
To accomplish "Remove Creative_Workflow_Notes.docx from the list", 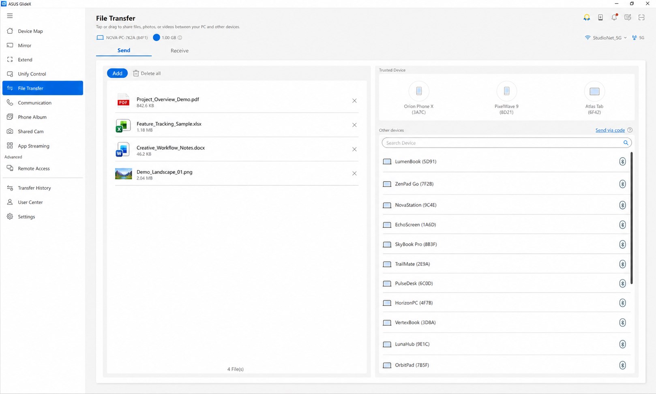I will click(x=354, y=149).
